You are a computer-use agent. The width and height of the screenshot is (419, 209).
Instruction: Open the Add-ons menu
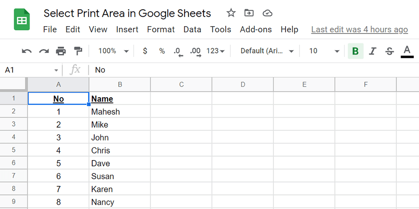coord(256,29)
